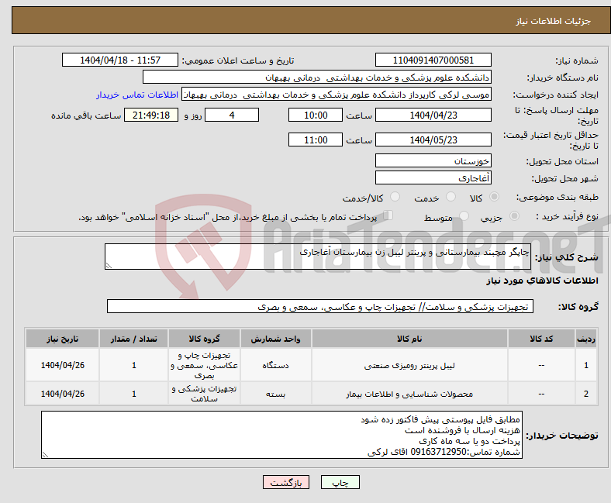Click the need date cell in row 1
Viewport: 611px width, 503px height.
[x=62, y=365]
